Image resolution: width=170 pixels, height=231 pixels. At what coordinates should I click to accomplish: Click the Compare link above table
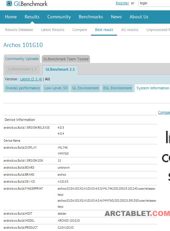pyautogui.click(x=164, y=112)
